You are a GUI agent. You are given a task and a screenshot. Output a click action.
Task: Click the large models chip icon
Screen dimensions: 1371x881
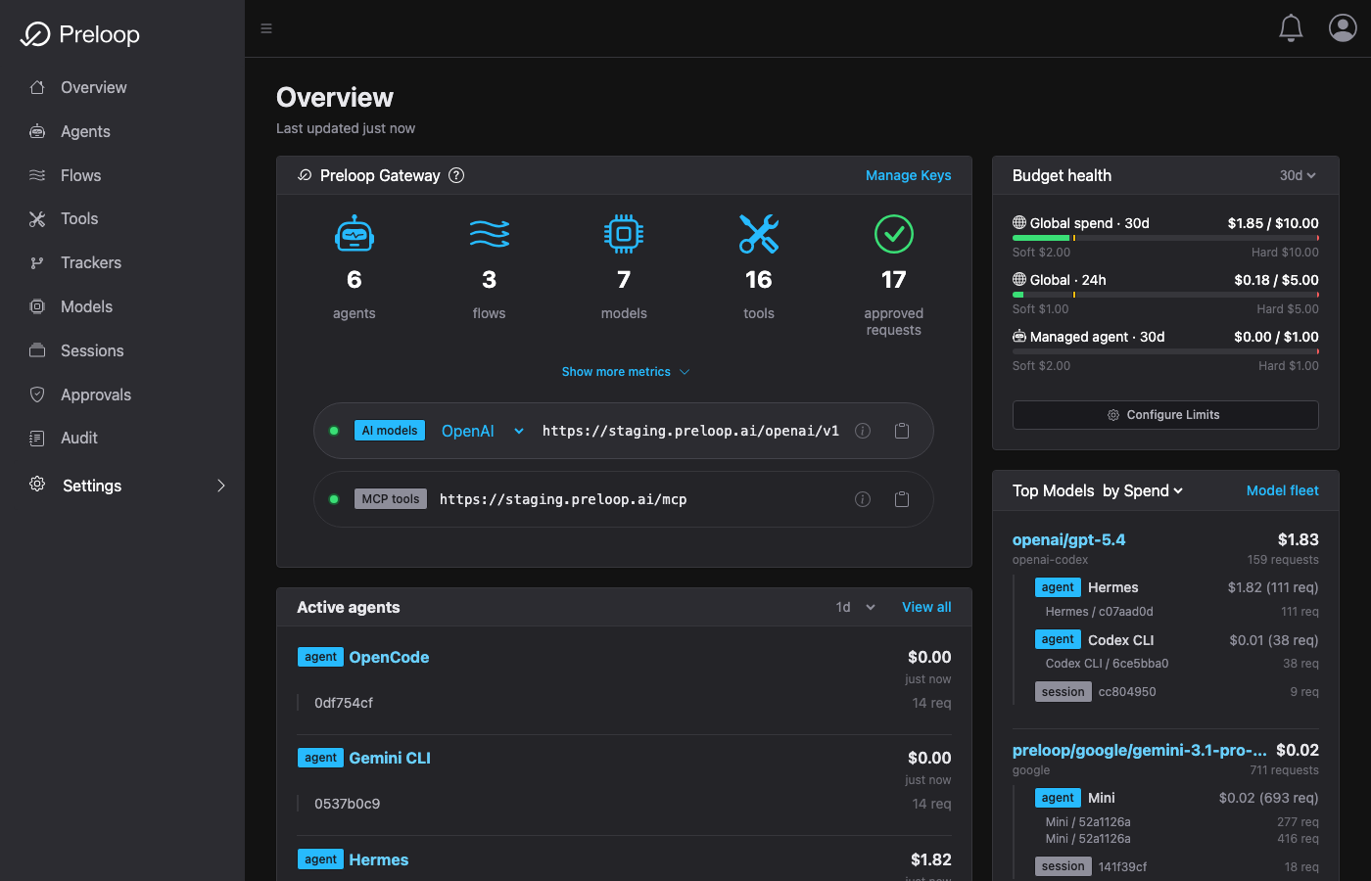[624, 234]
